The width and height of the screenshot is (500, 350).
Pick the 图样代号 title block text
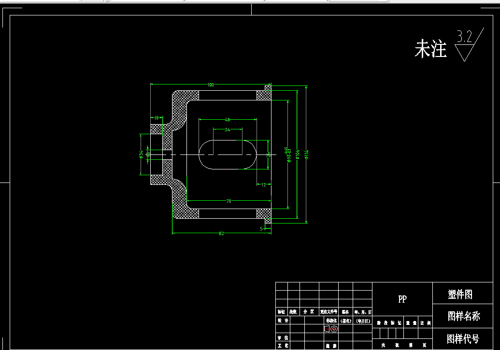pyautogui.click(x=463, y=339)
